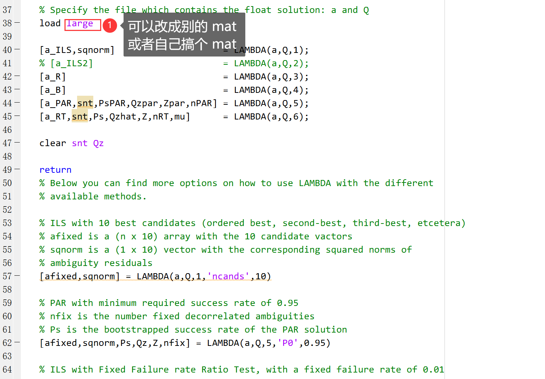Place cursor on the 'load' keyword
The height and width of the screenshot is (379, 545).
50,23
